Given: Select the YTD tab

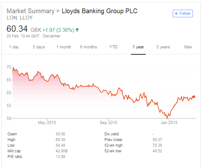Looking at the screenshot, I should point(113,47).
